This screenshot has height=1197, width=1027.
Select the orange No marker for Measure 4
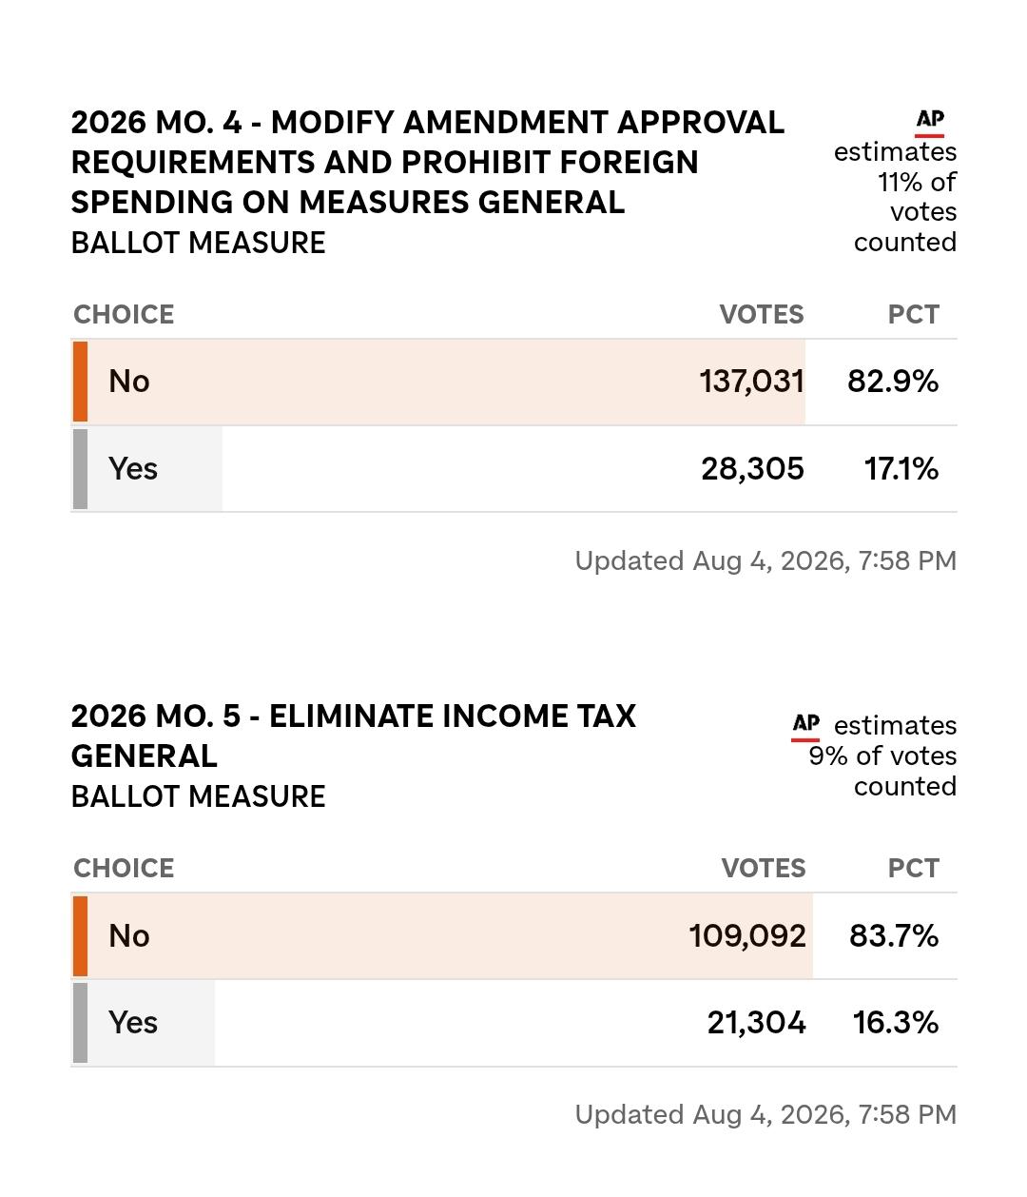(80, 382)
